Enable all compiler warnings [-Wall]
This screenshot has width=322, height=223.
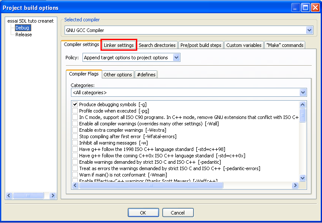coord(75,124)
